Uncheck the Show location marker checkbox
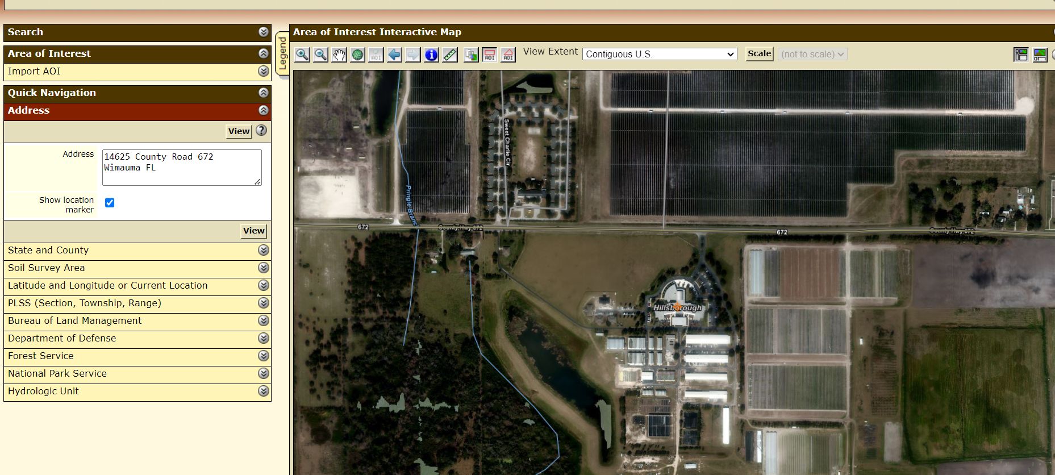 click(110, 203)
